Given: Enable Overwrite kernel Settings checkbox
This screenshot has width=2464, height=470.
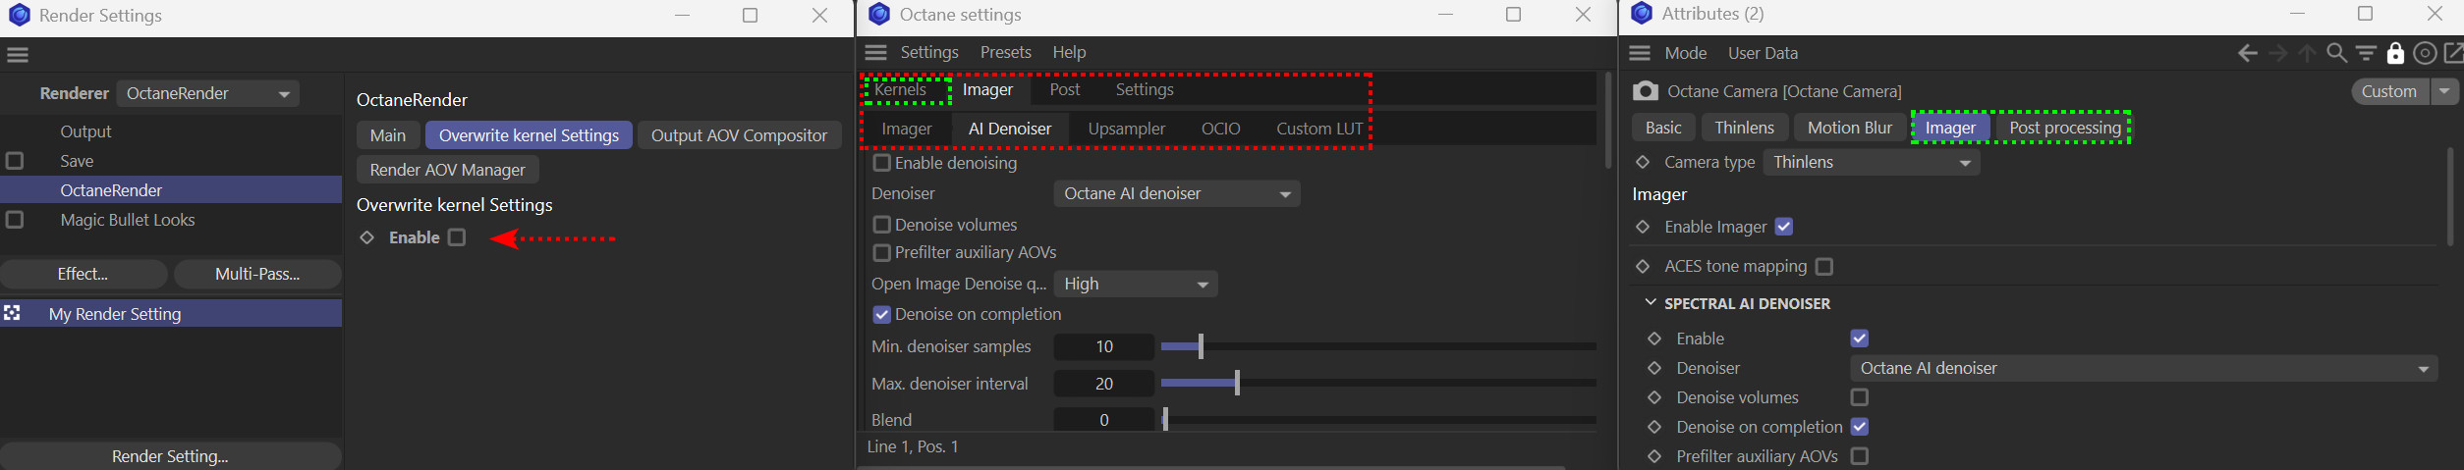Looking at the screenshot, I should [457, 237].
